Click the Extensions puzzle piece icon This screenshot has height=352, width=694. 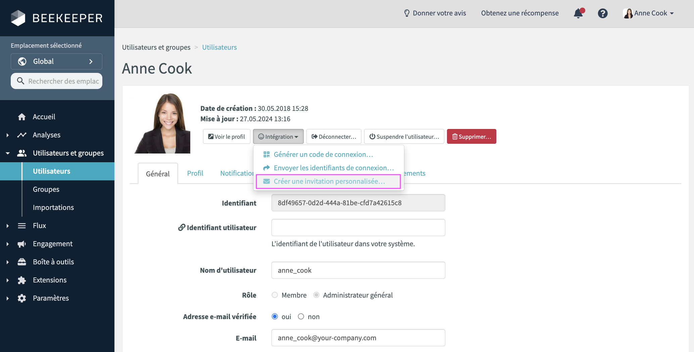click(22, 280)
